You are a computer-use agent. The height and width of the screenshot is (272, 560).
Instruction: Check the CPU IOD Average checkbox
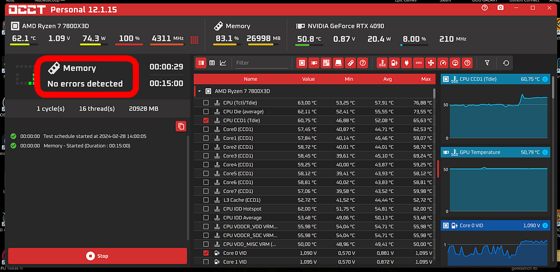(206, 218)
